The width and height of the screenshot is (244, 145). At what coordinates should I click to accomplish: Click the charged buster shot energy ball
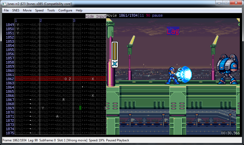185,74
